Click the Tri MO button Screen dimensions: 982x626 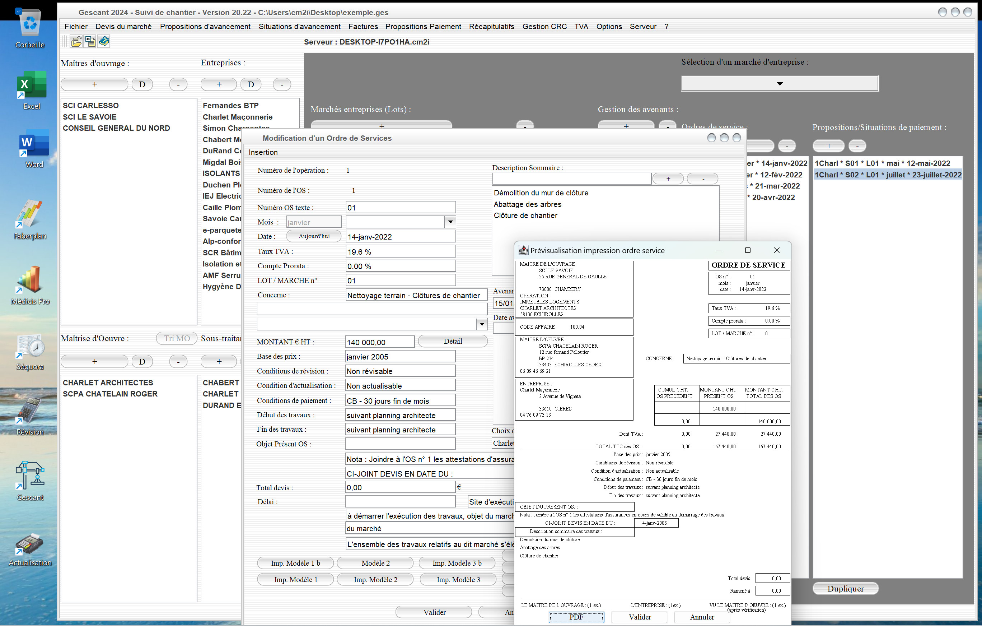click(177, 338)
